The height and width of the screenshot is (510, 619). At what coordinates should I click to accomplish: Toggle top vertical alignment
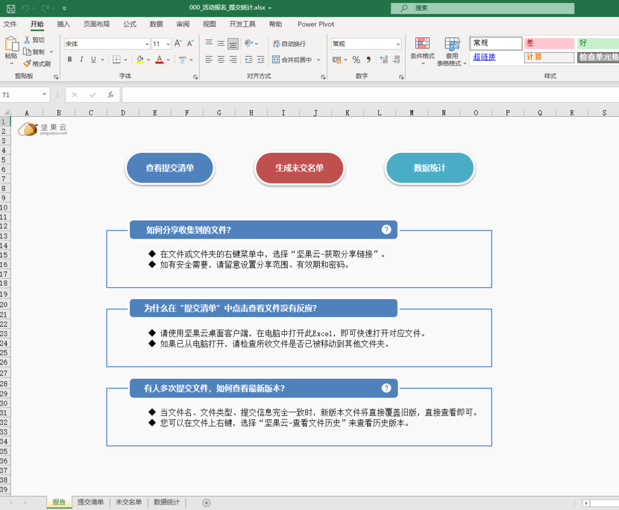click(209, 44)
